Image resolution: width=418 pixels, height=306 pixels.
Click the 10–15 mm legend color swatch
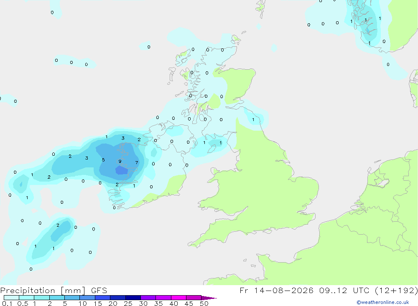87,298
